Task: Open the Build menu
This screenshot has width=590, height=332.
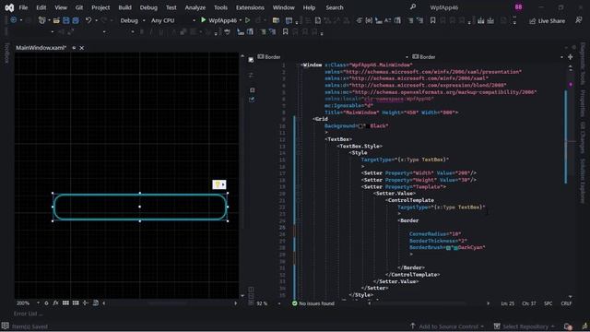Action: coord(125,7)
